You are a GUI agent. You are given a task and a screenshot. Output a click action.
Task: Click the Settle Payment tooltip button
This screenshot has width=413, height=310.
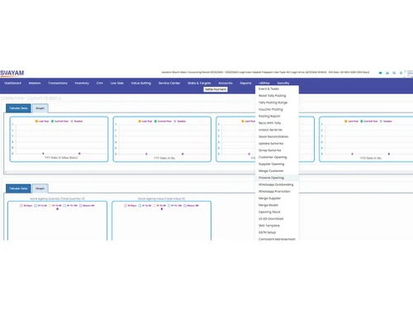click(x=216, y=89)
